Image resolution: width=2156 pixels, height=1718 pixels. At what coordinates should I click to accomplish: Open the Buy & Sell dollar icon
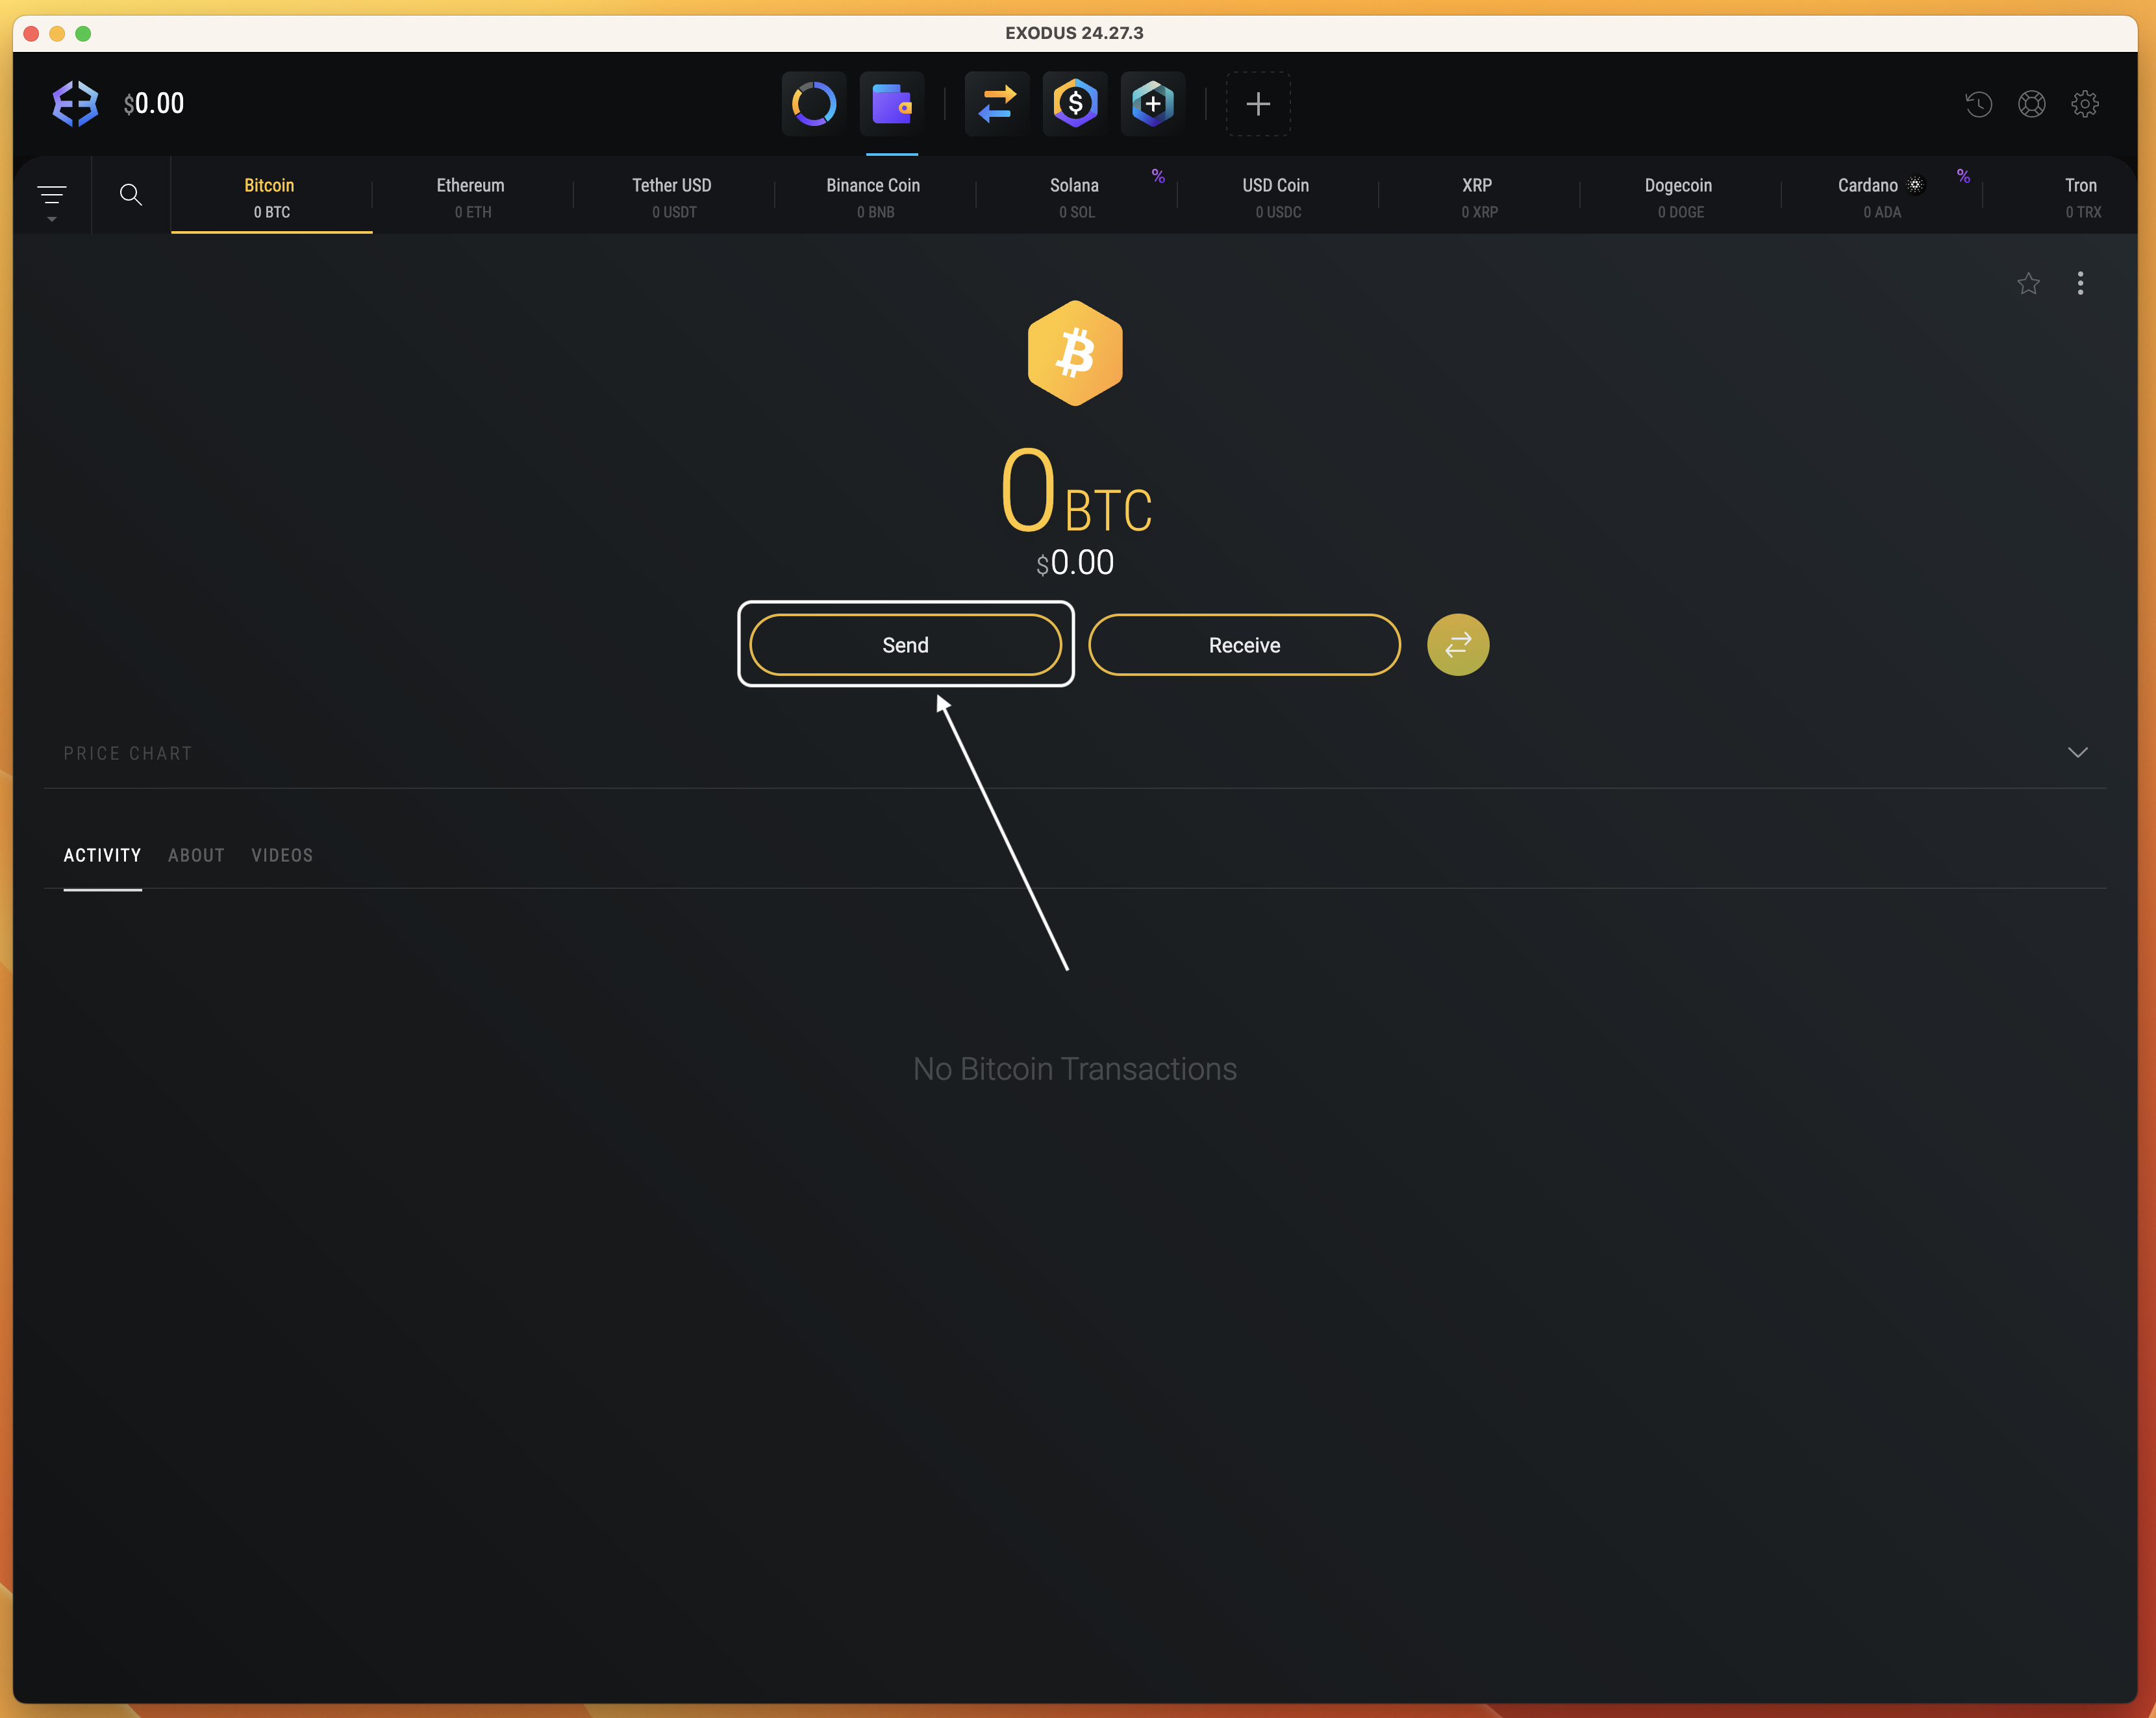click(x=1075, y=104)
